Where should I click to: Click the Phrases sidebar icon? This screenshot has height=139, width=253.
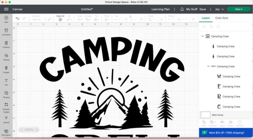tap(6, 94)
